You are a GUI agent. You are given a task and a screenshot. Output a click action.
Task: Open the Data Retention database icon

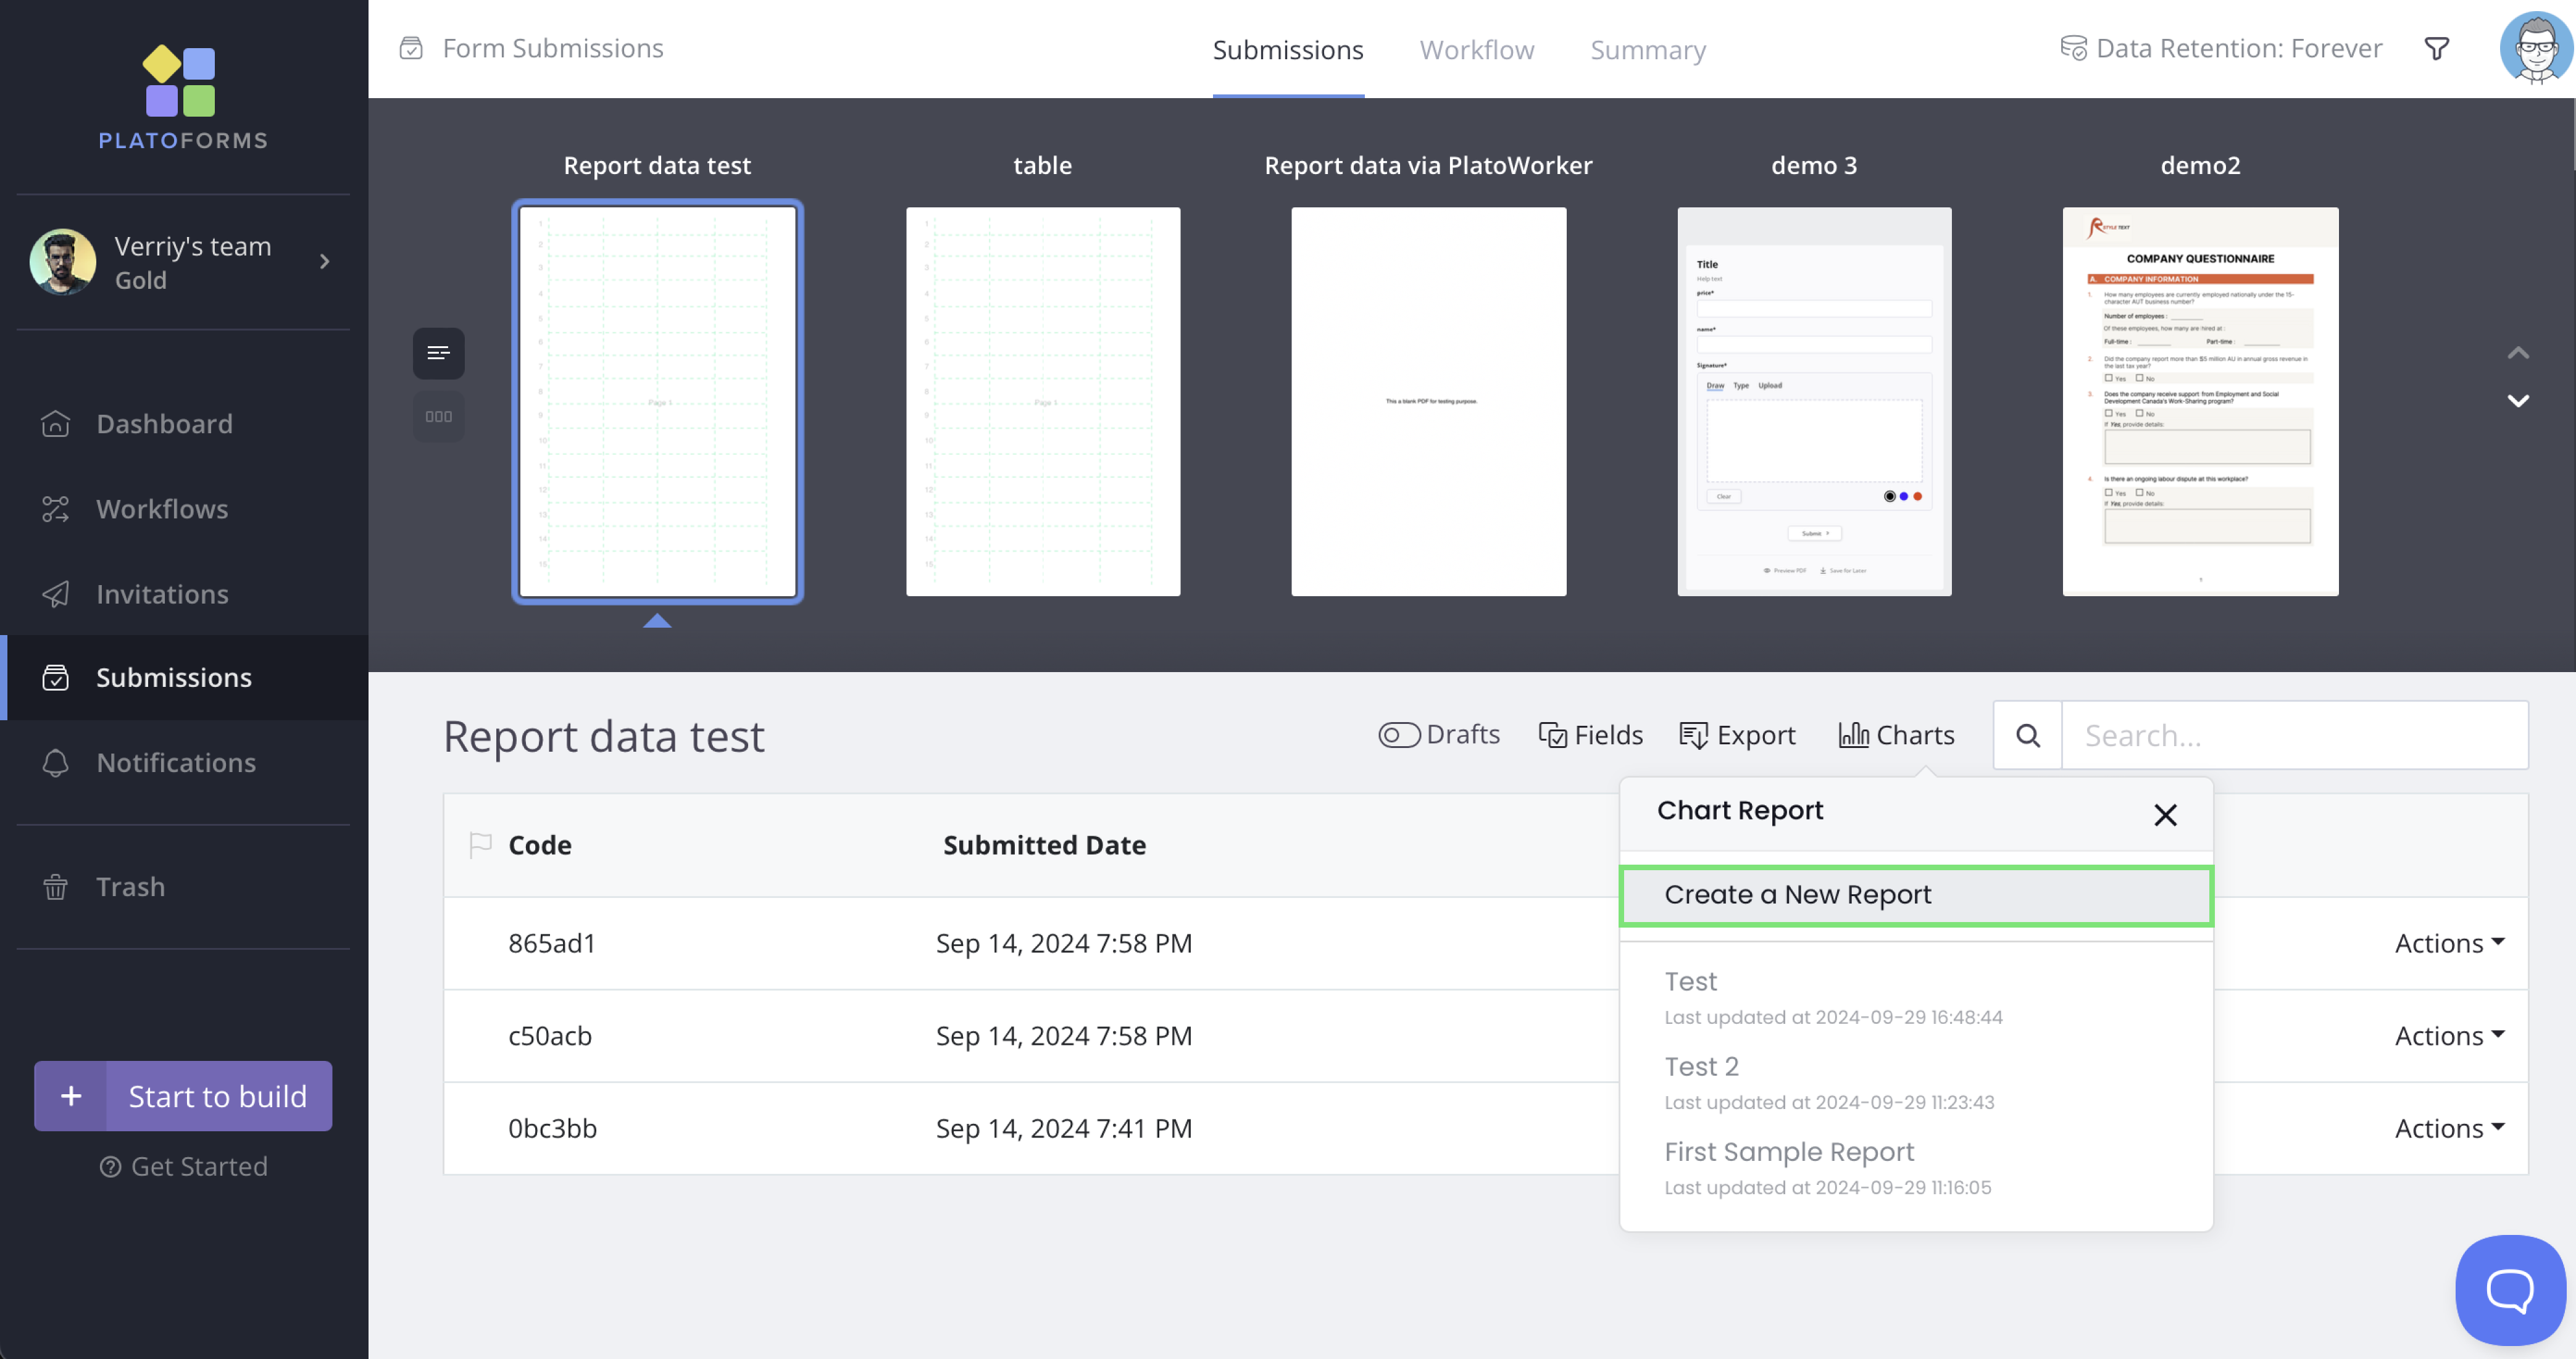click(x=2073, y=48)
